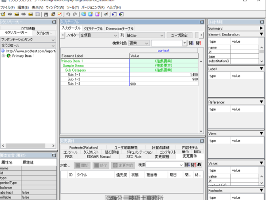Open the プレゼンテーションリンク dropdown

coord(28,40)
